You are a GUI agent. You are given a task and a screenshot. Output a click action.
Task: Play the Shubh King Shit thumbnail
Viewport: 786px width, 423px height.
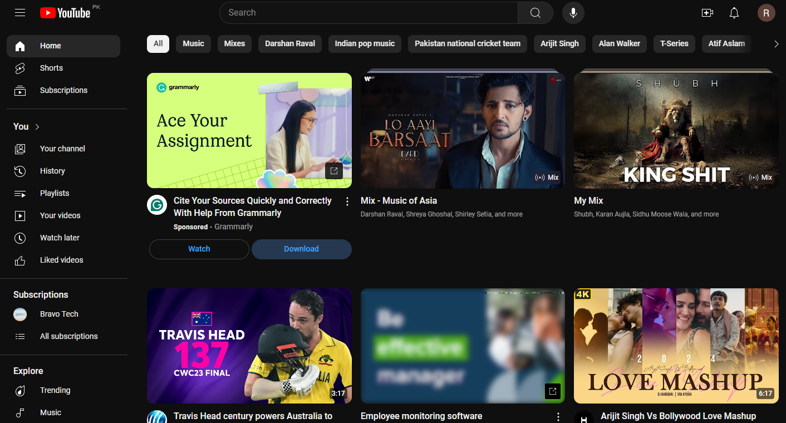(x=676, y=131)
